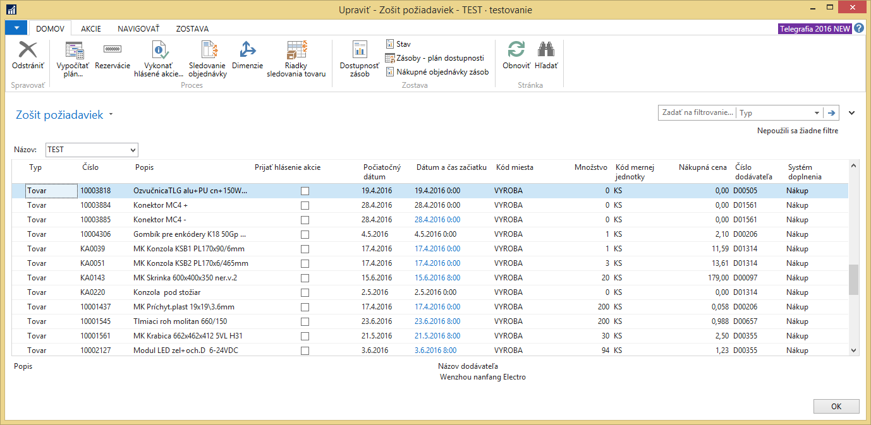
Task: Click date link 17.4.2016 0:00 for KA0039
Action: point(437,249)
